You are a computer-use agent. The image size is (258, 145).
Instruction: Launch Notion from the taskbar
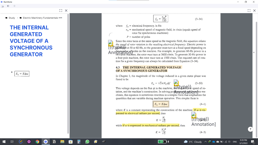(x=54, y=142)
